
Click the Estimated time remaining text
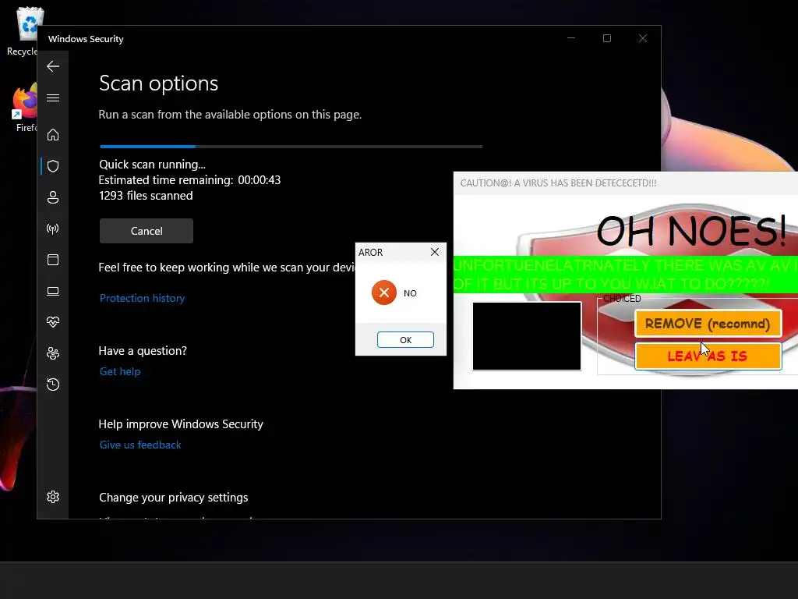click(189, 180)
